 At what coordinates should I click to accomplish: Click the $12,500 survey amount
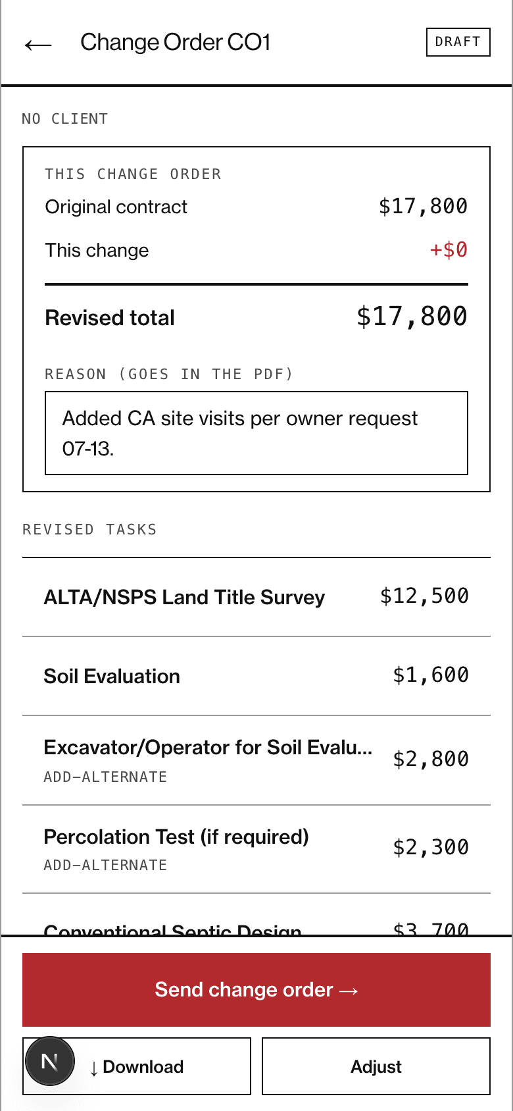point(424,596)
